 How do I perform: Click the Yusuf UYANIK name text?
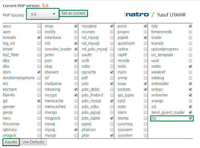[x=171, y=15]
